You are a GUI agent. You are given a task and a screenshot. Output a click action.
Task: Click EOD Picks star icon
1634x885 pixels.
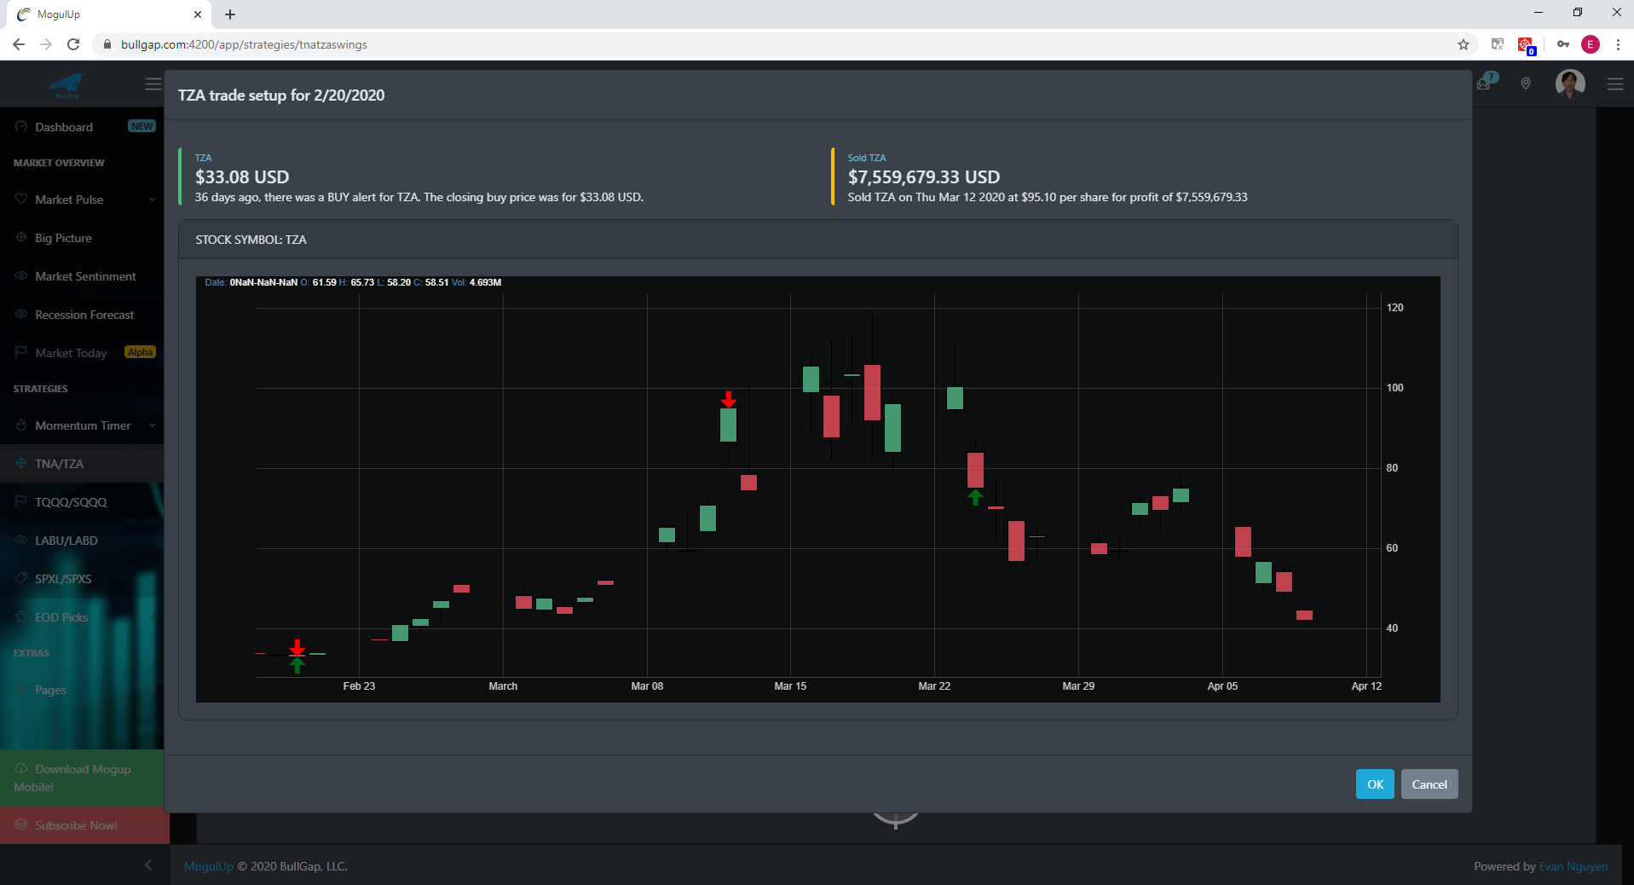click(21, 616)
